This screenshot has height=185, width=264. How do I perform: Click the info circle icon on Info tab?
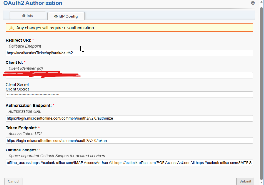(x=24, y=16)
